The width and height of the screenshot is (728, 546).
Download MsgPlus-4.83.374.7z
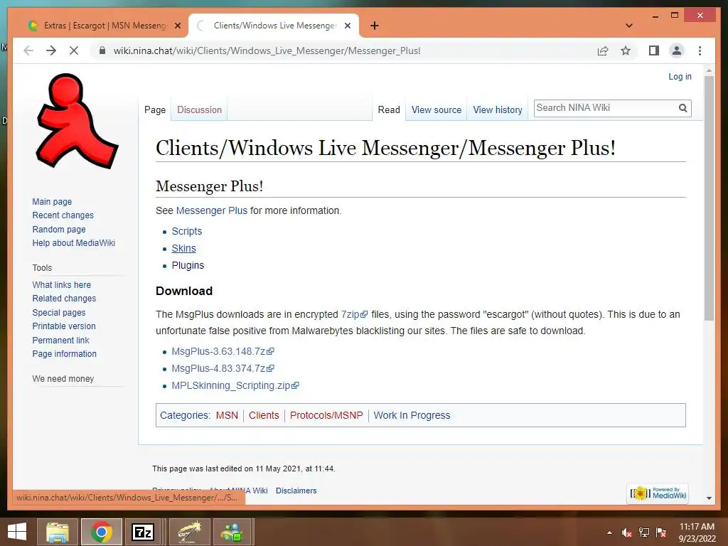(223, 369)
